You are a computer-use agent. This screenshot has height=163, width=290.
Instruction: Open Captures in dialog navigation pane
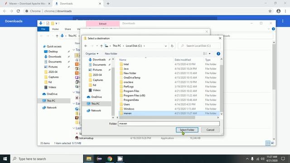pyautogui.click(x=98, y=80)
